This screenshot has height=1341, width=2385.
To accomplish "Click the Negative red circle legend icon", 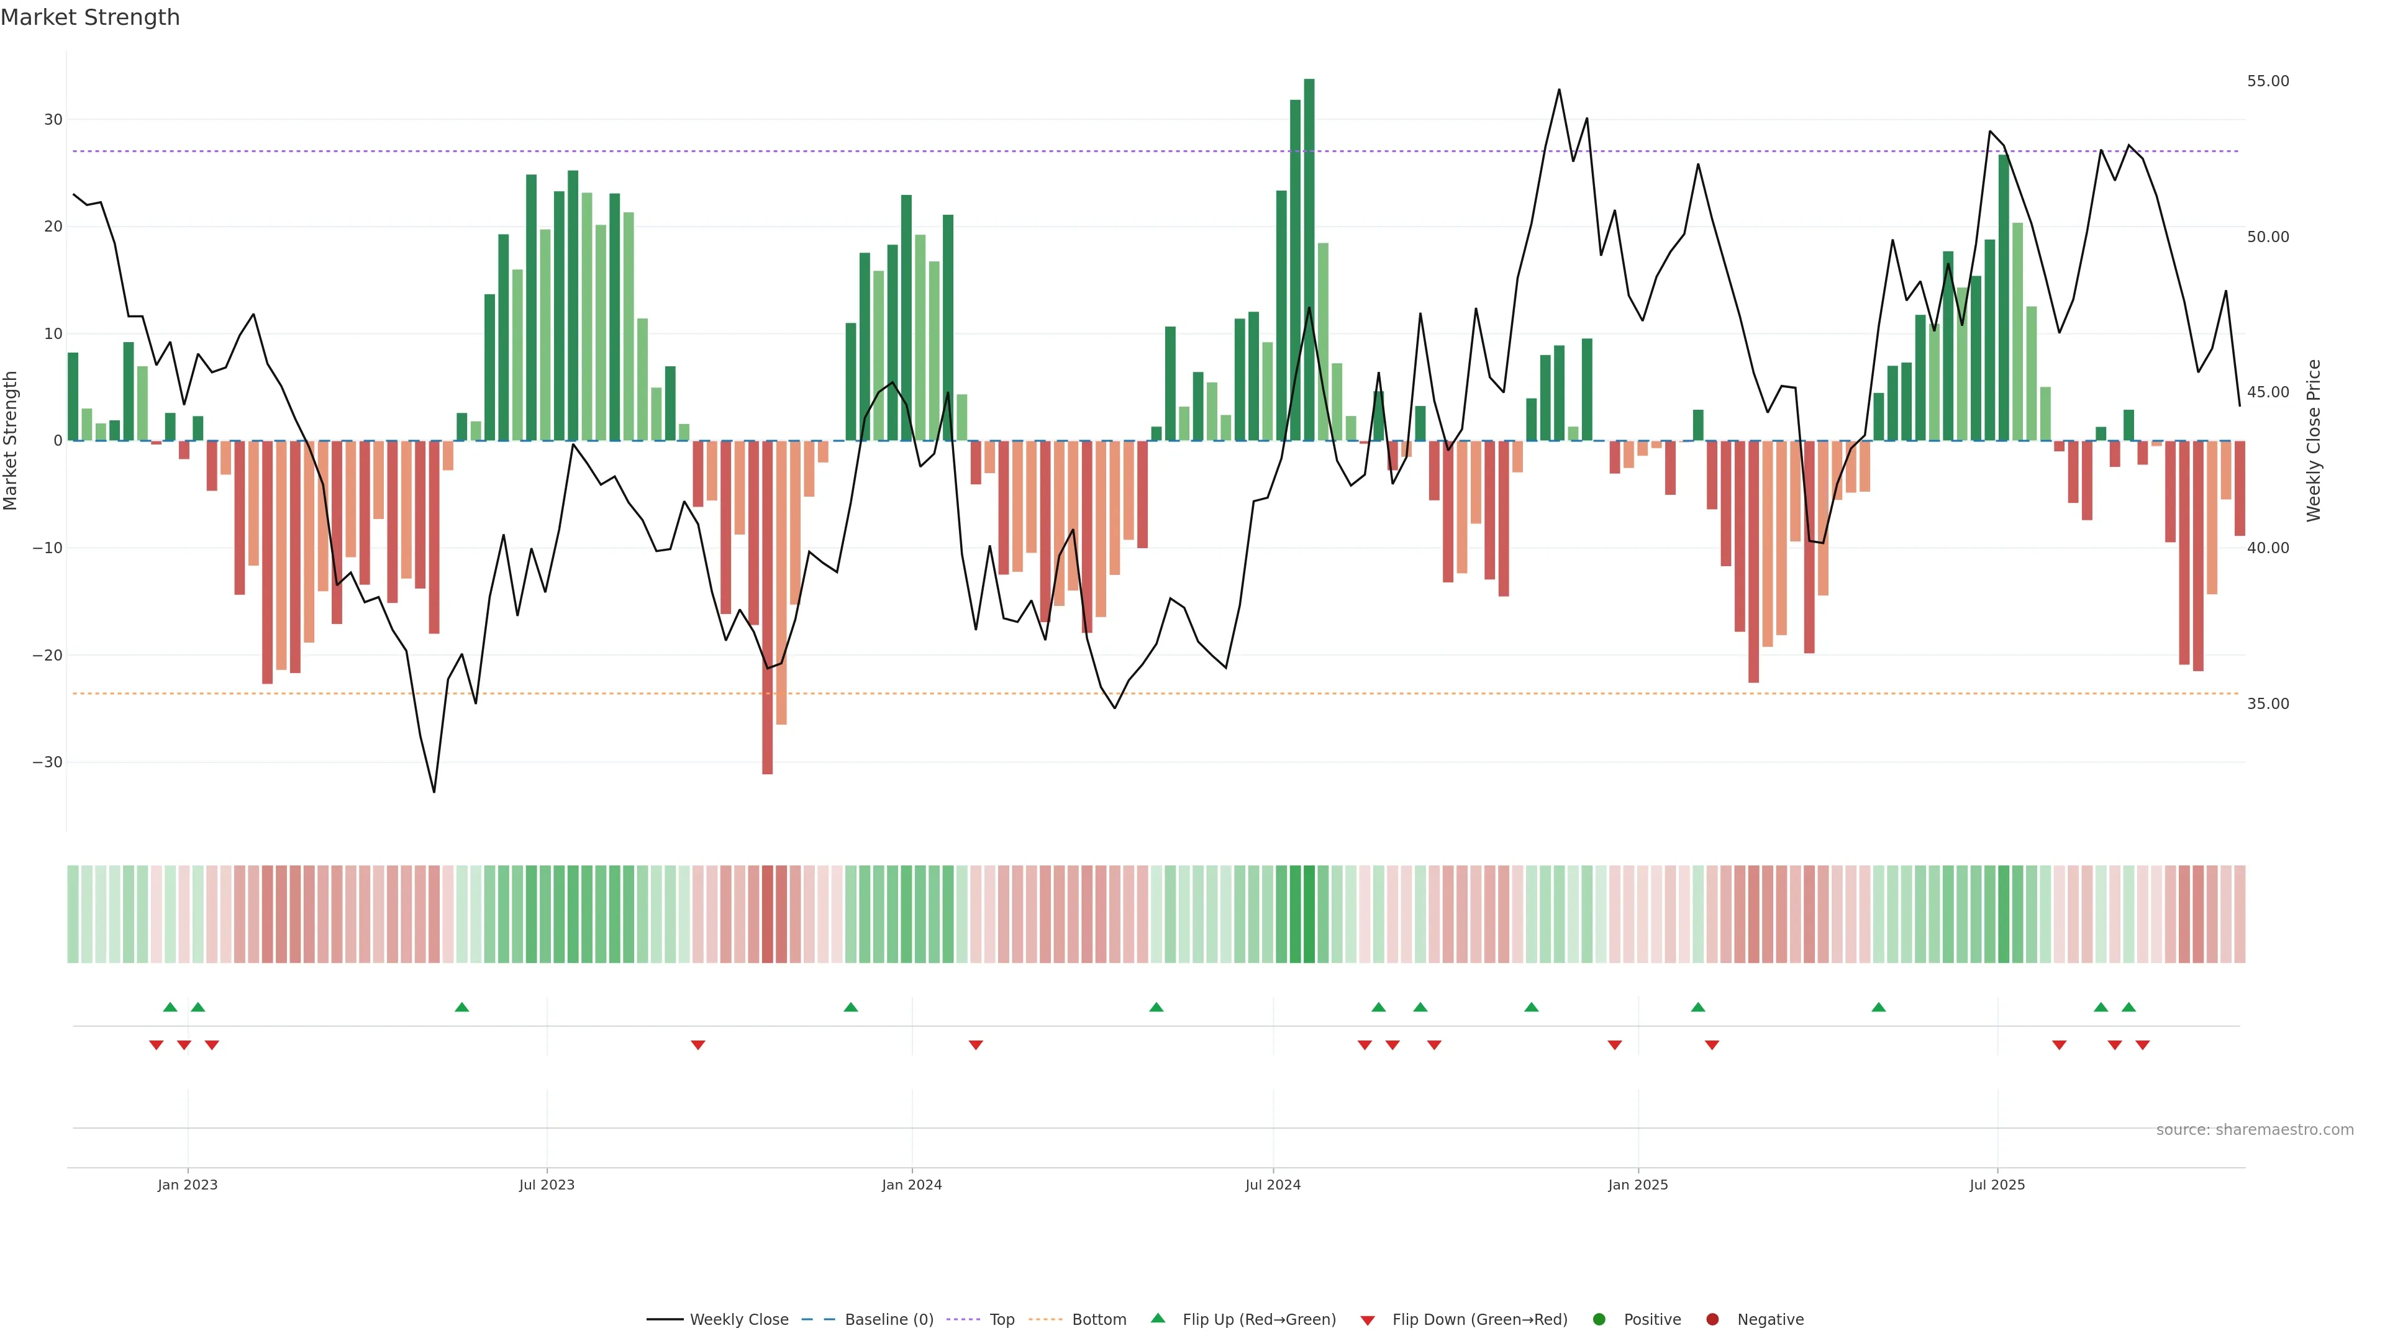I will point(1712,1320).
